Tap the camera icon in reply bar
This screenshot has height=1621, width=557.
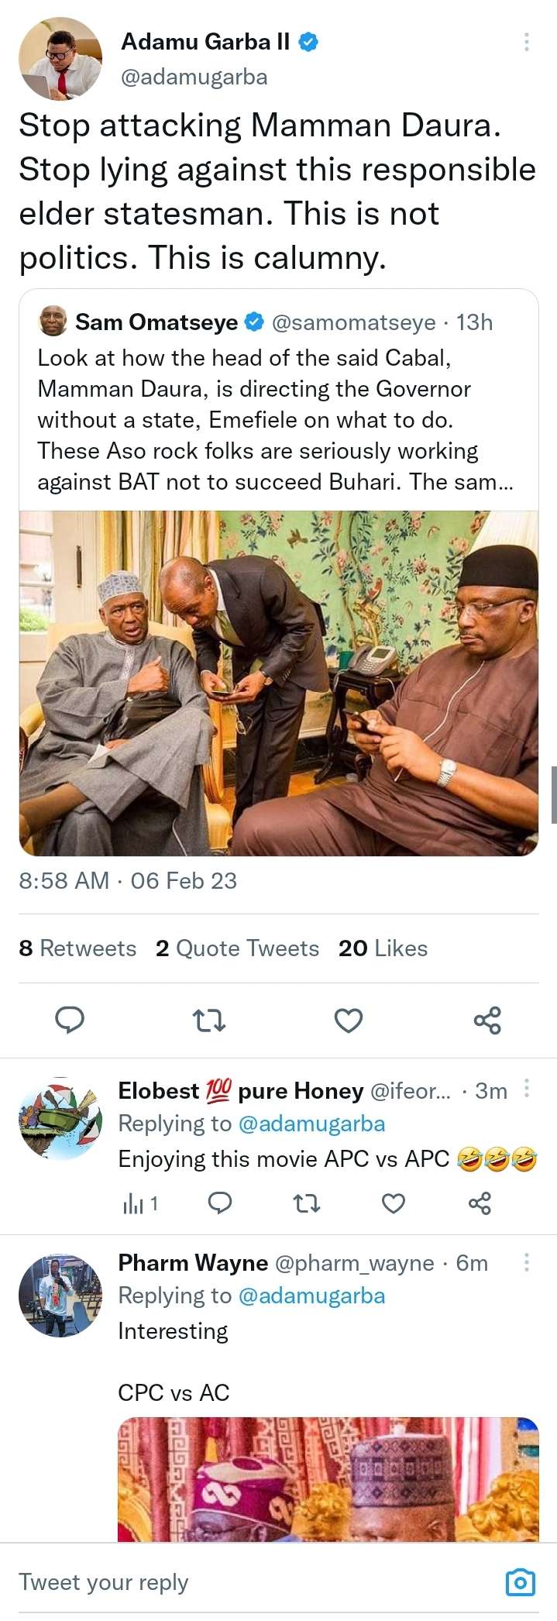520,1582
